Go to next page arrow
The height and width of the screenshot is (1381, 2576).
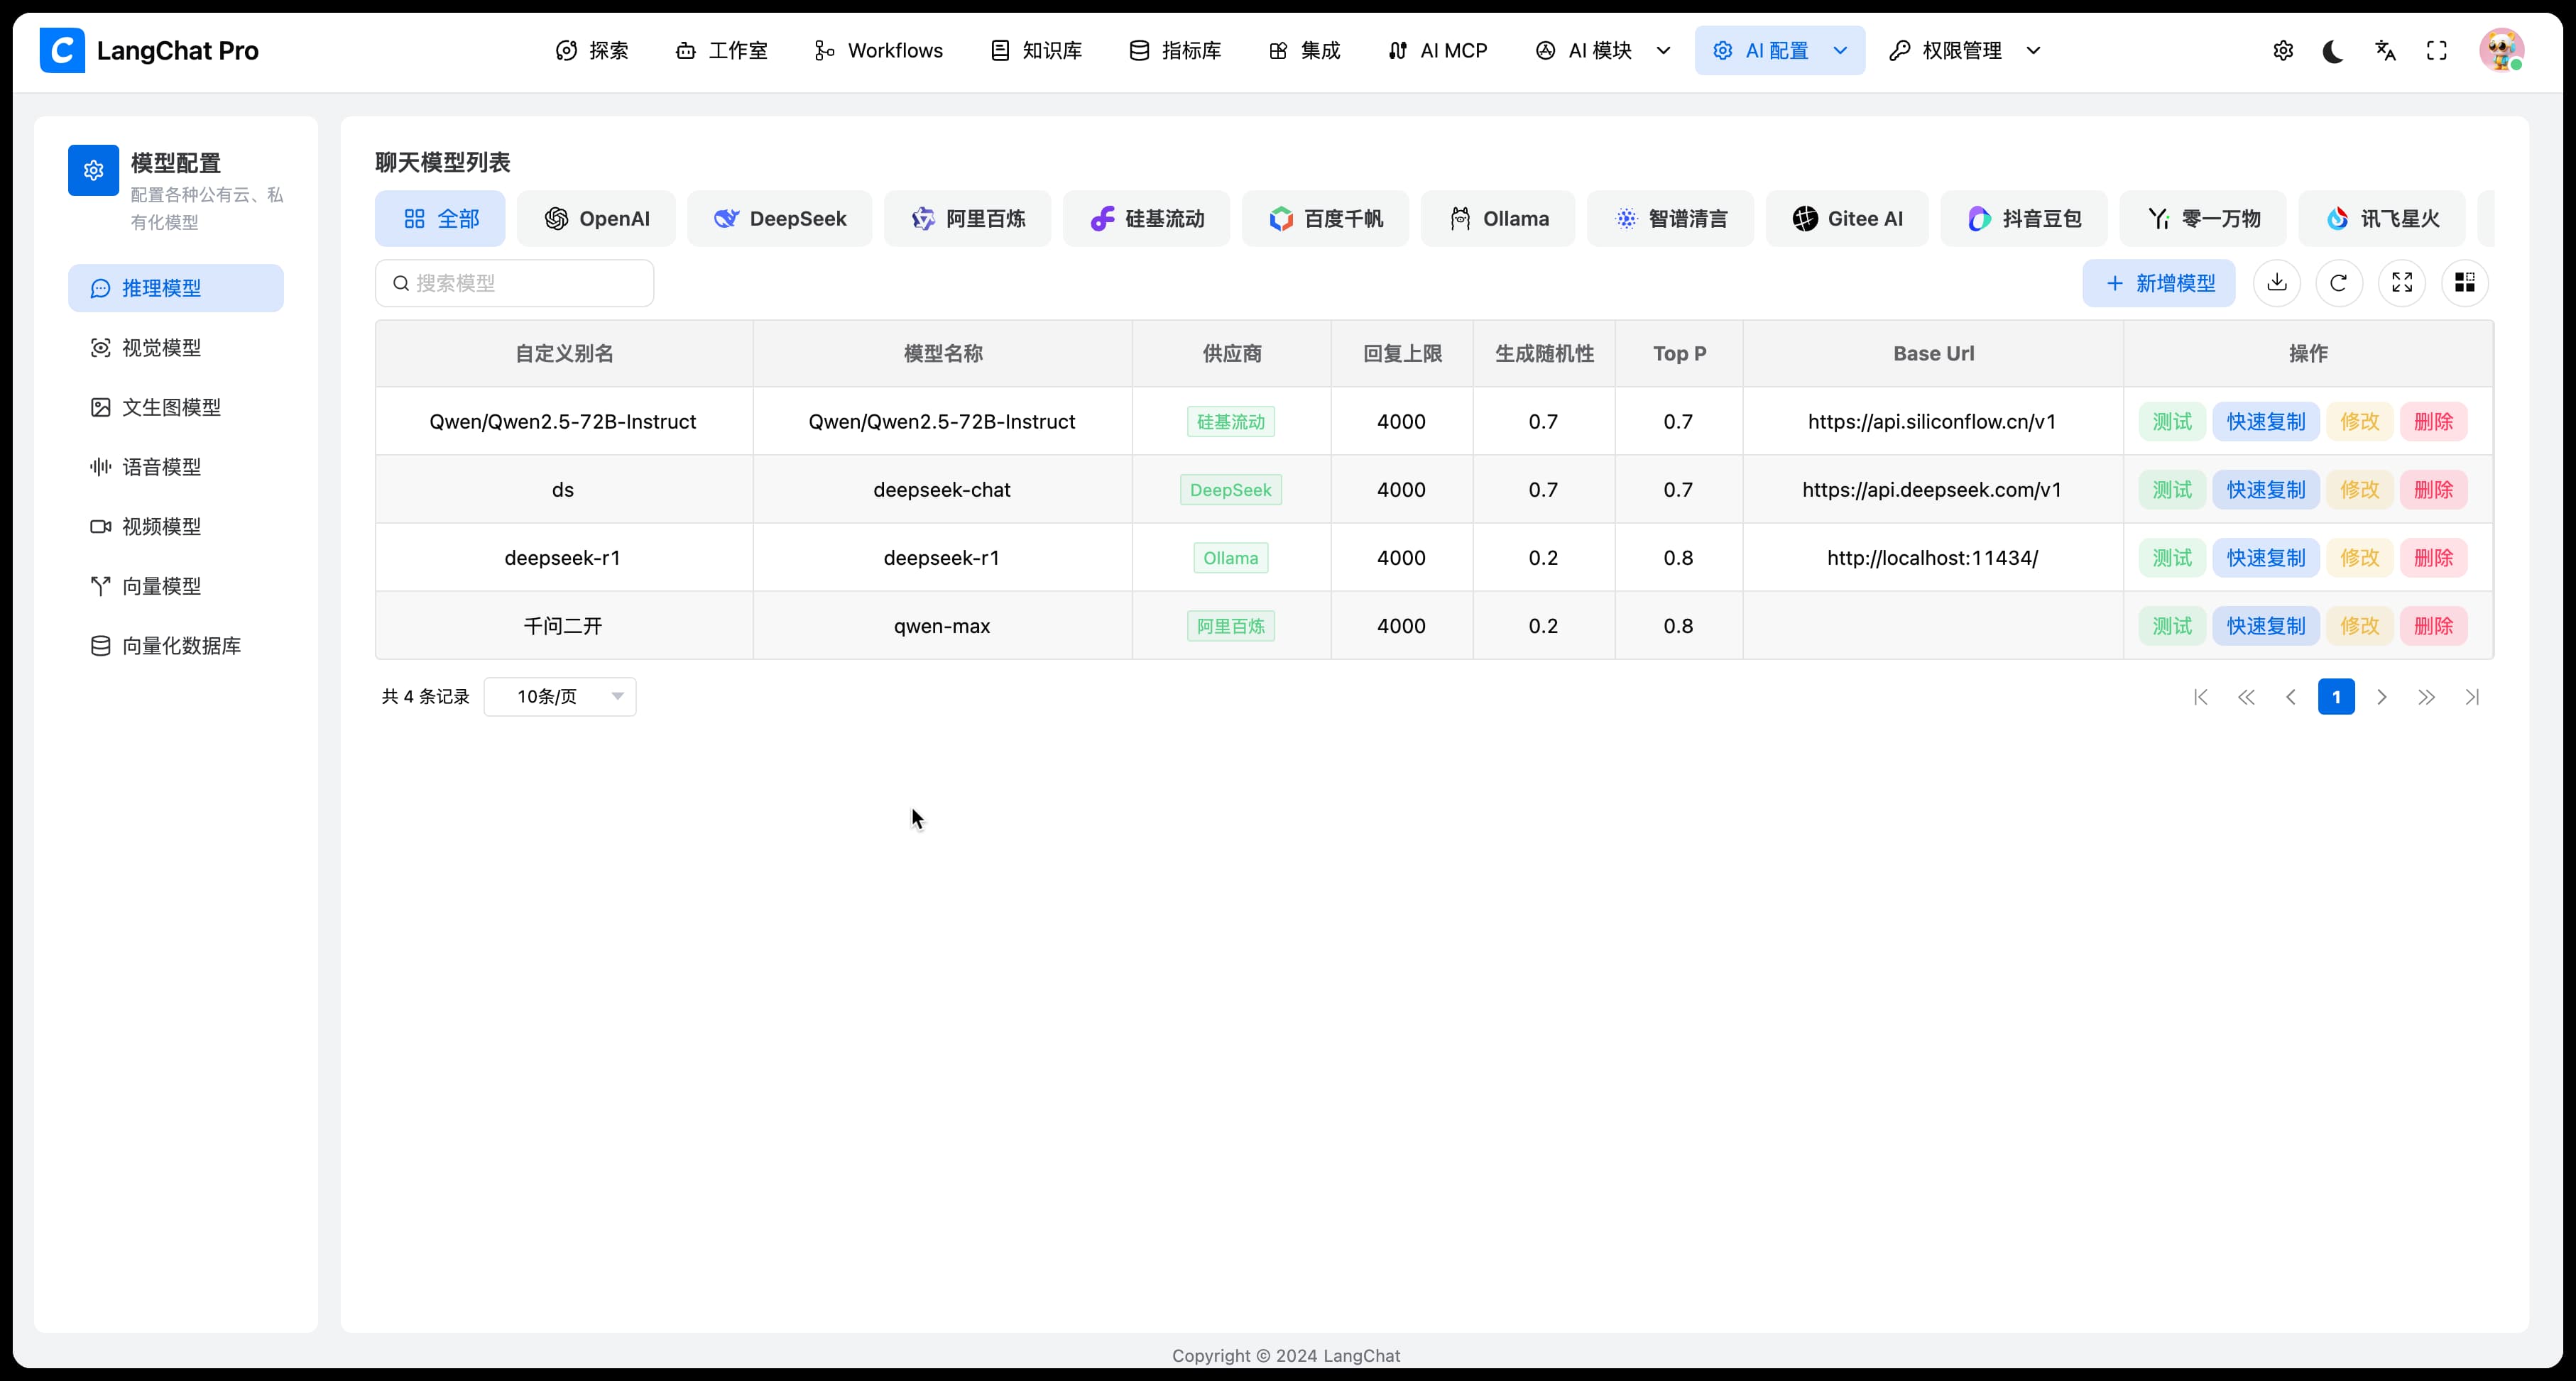(2382, 696)
